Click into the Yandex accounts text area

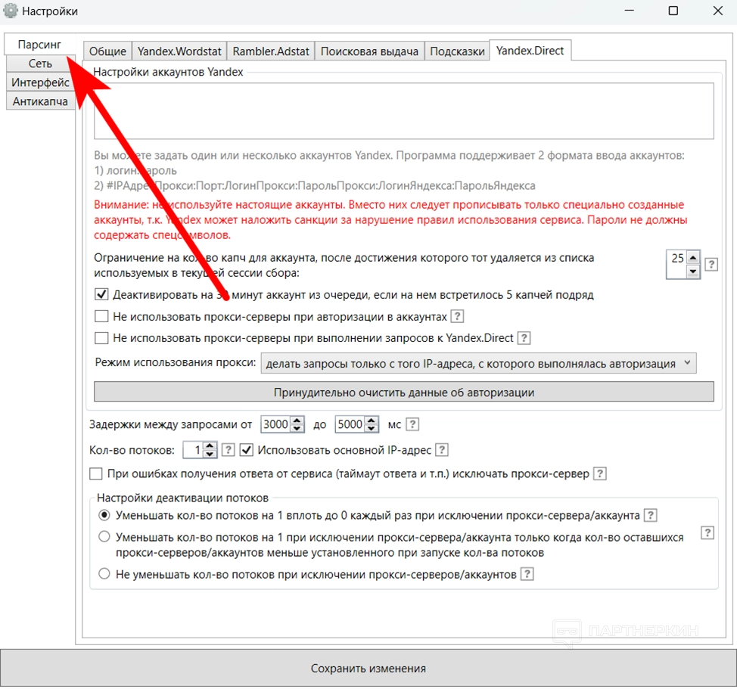pos(404,111)
